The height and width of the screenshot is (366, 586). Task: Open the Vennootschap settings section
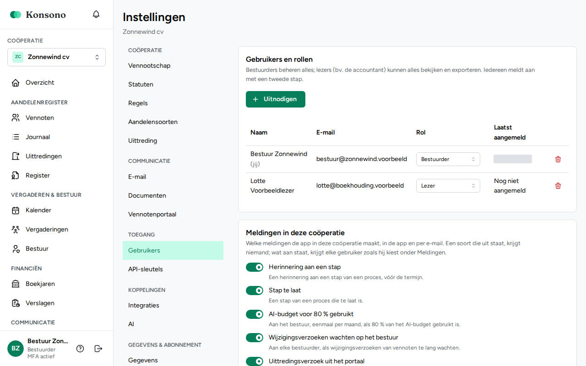click(173, 66)
